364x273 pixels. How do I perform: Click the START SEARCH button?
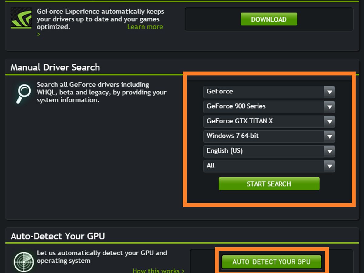pos(269,184)
